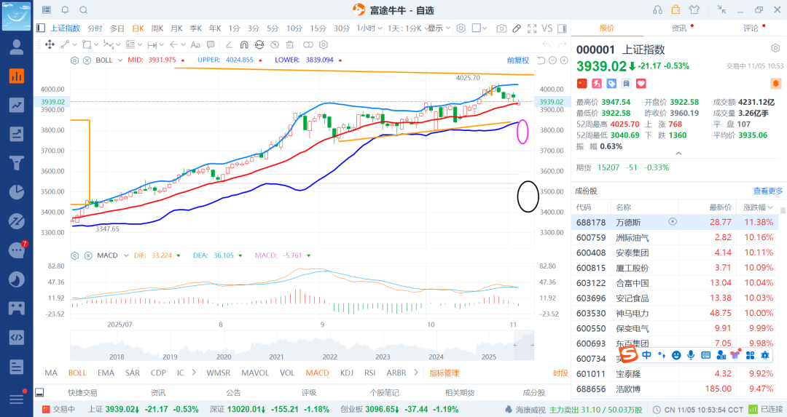Open the markets chart icon in sidebar
This screenshot has height=417, width=787.
click(x=17, y=76)
